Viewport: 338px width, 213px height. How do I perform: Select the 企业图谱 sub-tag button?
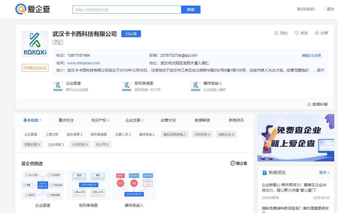(31, 134)
